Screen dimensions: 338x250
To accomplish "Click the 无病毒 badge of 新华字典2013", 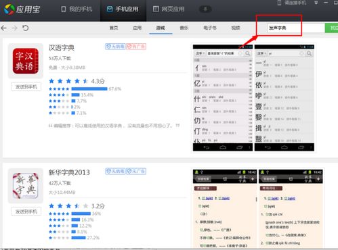I will click(x=115, y=172).
